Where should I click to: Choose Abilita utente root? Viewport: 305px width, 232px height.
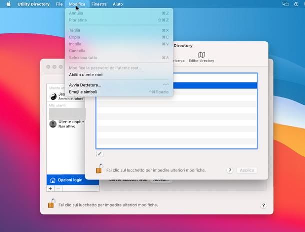click(119, 75)
